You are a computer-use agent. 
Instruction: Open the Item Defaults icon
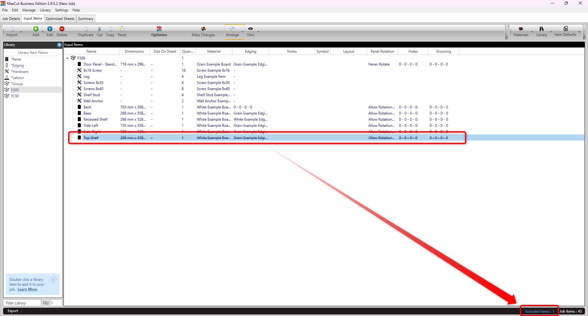click(x=566, y=28)
